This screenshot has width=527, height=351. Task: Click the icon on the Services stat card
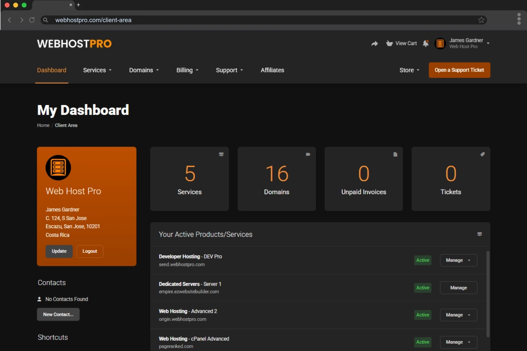pos(221,154)
